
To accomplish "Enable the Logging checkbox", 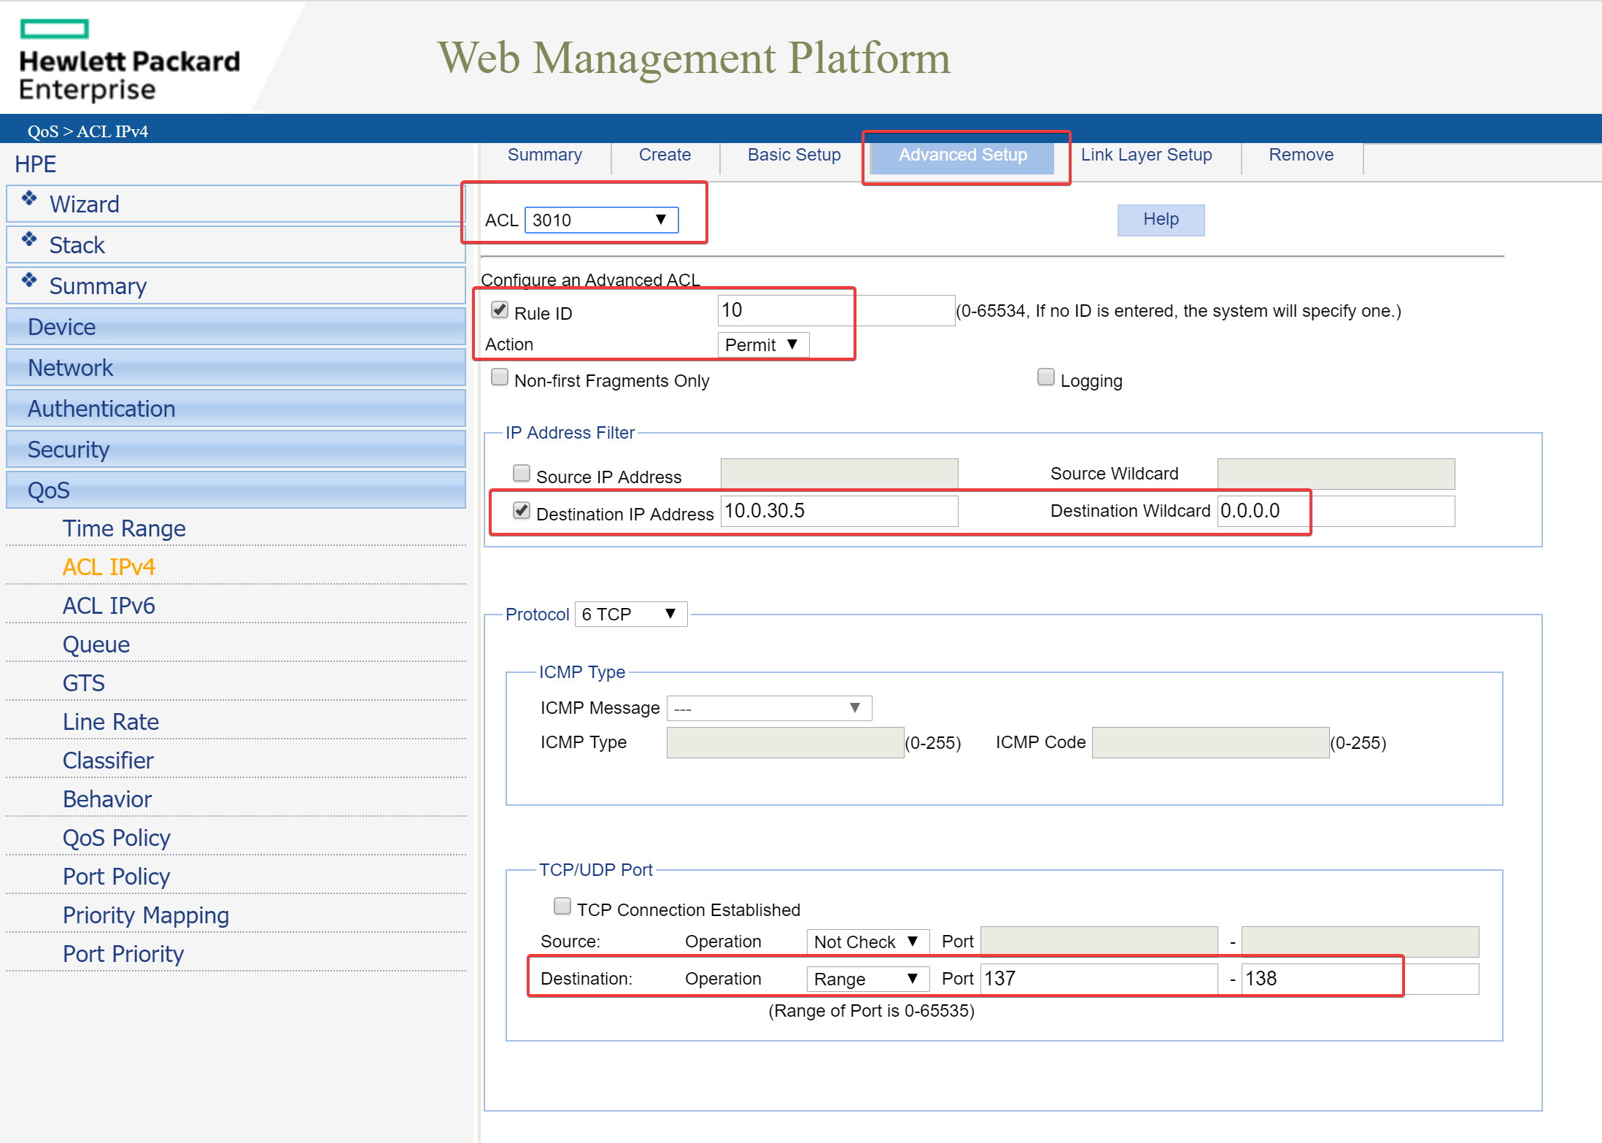I will 1046,377.
